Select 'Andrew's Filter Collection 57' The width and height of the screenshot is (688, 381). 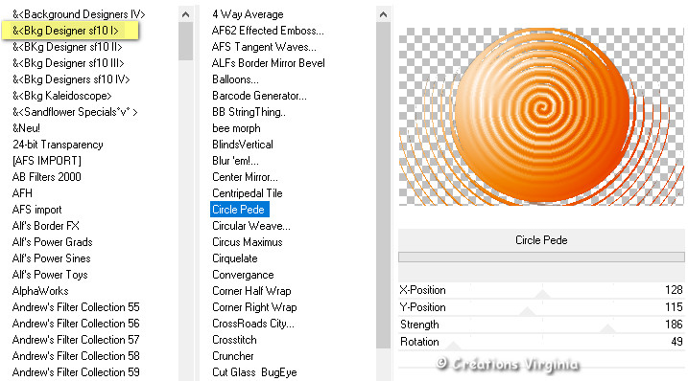[76, 340]
